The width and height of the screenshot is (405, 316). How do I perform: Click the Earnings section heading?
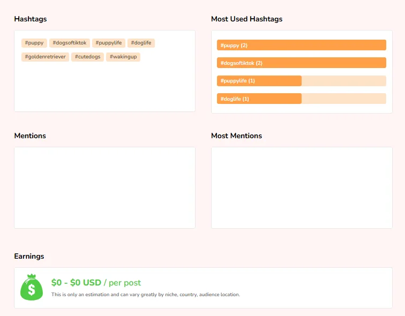(29, 256)
